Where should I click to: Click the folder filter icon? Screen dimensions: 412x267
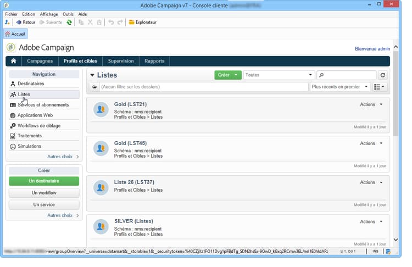pyautogui.click(x=94, y=87)
